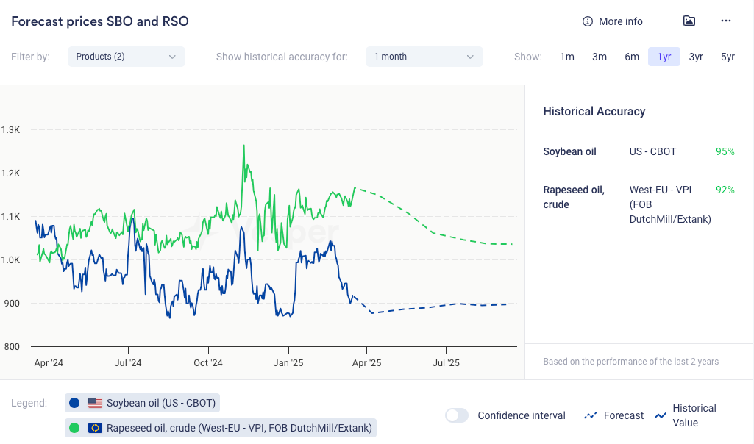This screenshot has height=444, width=754.
Task: Select the 3m time range
Action: [600, 57]
